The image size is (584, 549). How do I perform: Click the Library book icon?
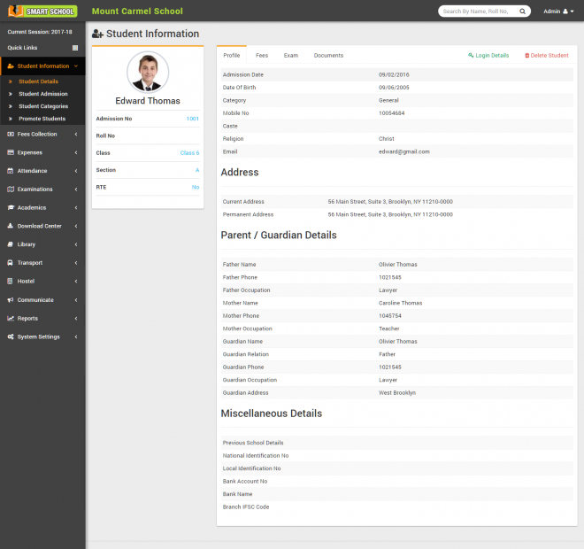click(11, 244)
